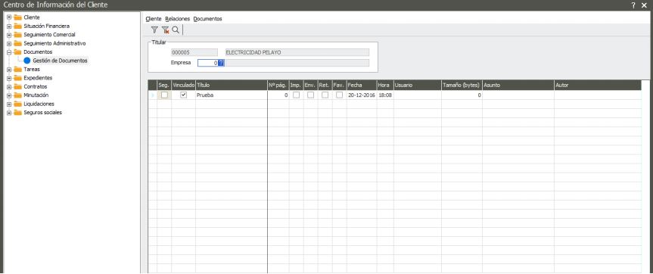The image size is (653, 274).
Task: Expand the Contratos tree node
Action: 9,86
